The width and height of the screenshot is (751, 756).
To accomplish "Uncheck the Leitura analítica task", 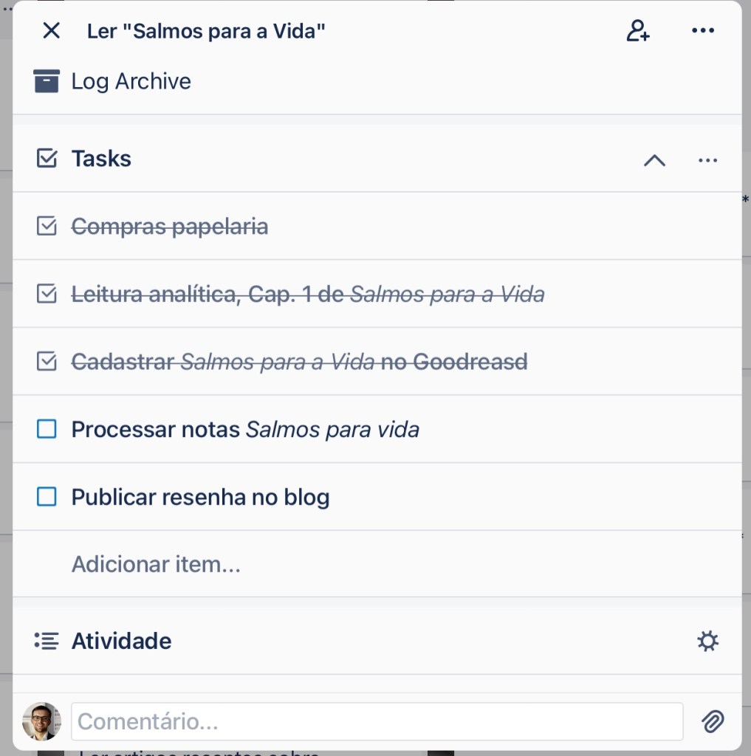I will pos(47,295).
